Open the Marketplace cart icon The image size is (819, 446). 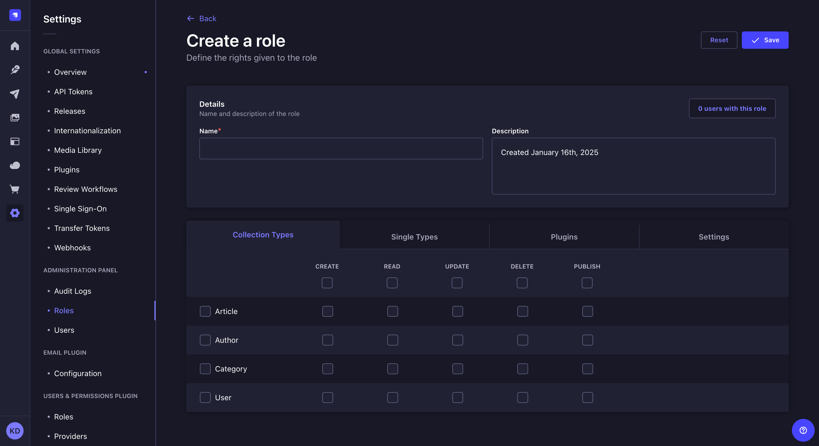click(x=15, y=189)
